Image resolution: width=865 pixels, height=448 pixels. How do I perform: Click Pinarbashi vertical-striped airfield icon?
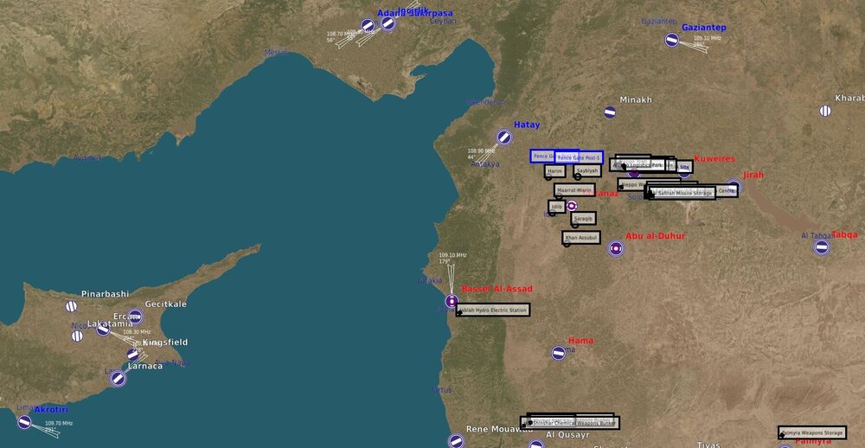71,306
